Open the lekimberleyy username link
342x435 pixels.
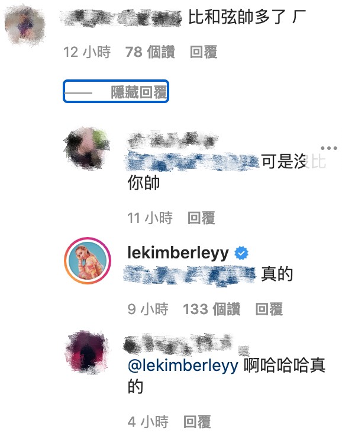point(178,253)
